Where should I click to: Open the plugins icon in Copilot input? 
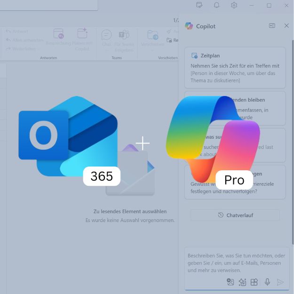tap(254, 282)
